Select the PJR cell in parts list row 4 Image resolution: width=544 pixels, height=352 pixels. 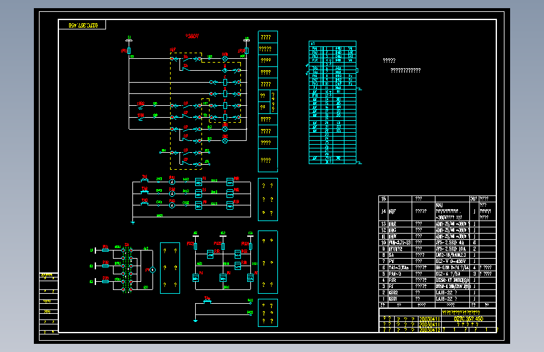pyautogui.click(x=400, y=280)
